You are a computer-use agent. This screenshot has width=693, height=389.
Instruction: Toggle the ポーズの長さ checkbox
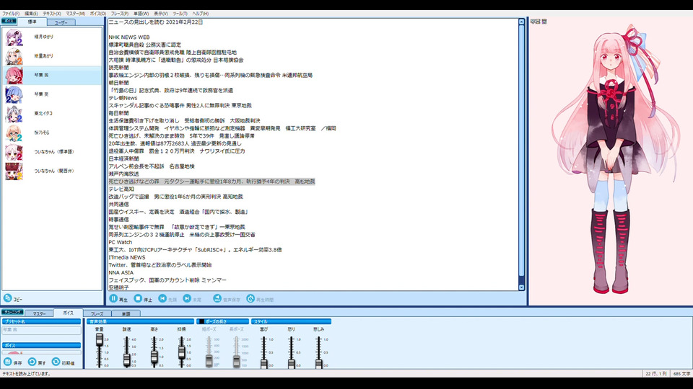point(201,321)
